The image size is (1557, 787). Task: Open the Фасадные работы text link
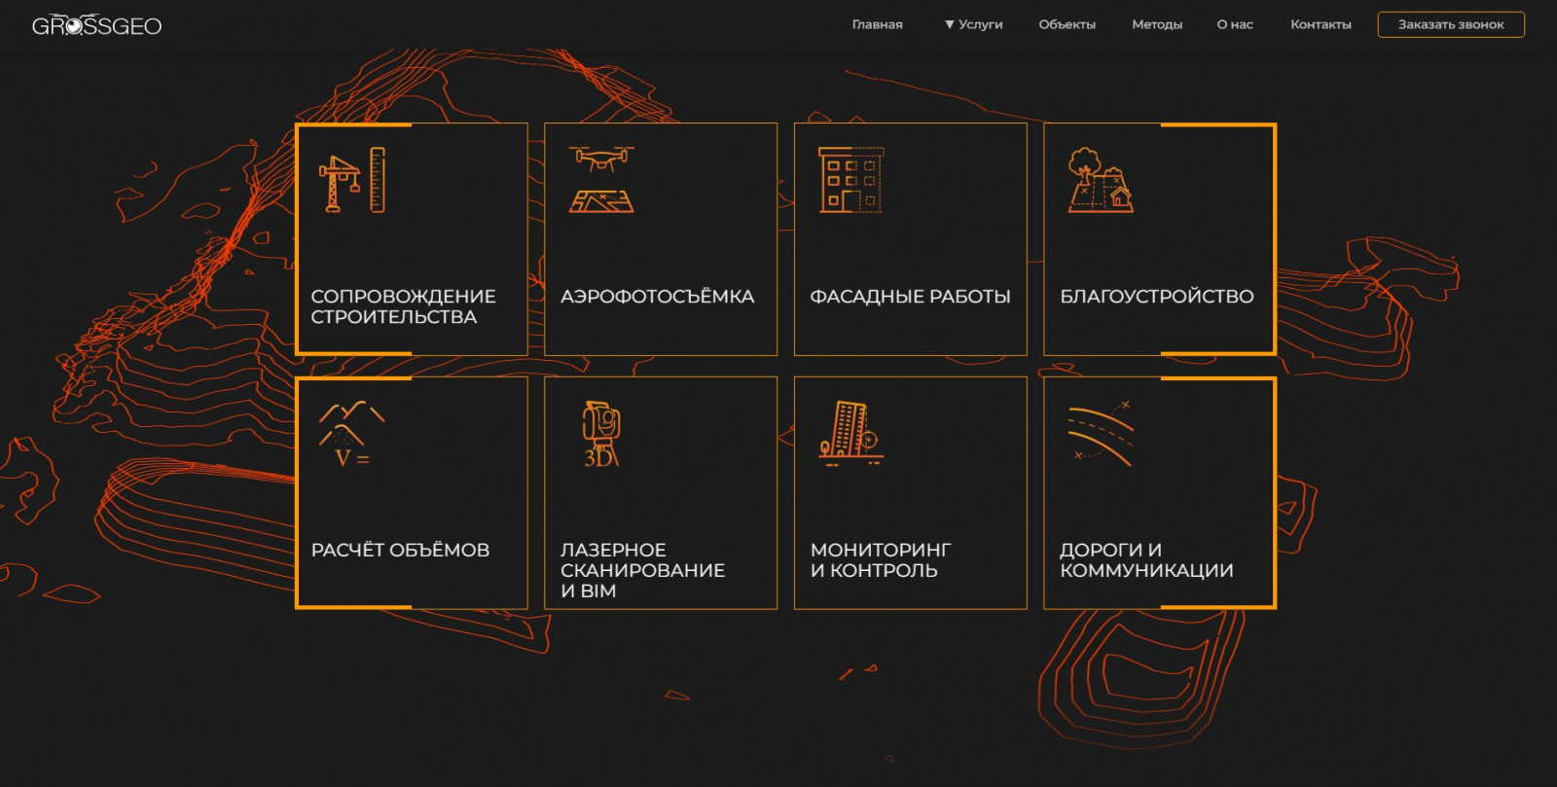(910, 297)
